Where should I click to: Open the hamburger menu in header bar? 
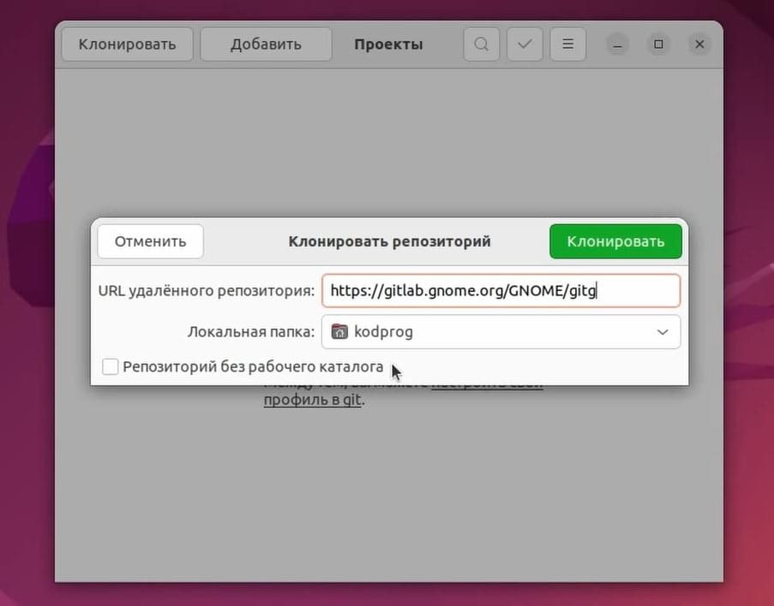(x=568, y=45)
